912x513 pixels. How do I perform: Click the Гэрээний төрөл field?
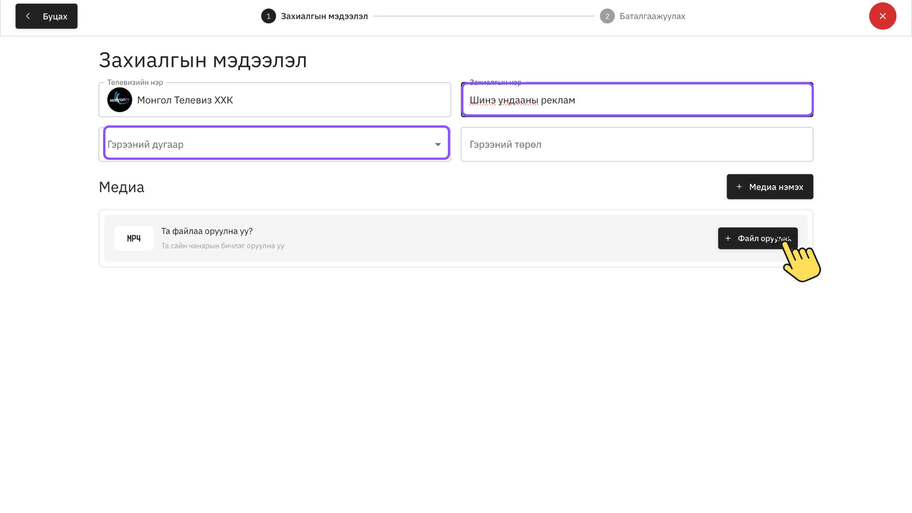coord(636,144)
